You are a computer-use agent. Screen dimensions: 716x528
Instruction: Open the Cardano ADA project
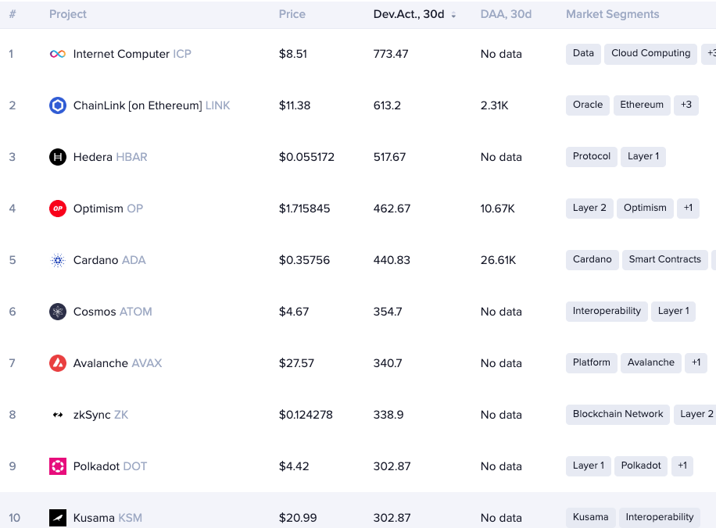[x=109, y=260]
